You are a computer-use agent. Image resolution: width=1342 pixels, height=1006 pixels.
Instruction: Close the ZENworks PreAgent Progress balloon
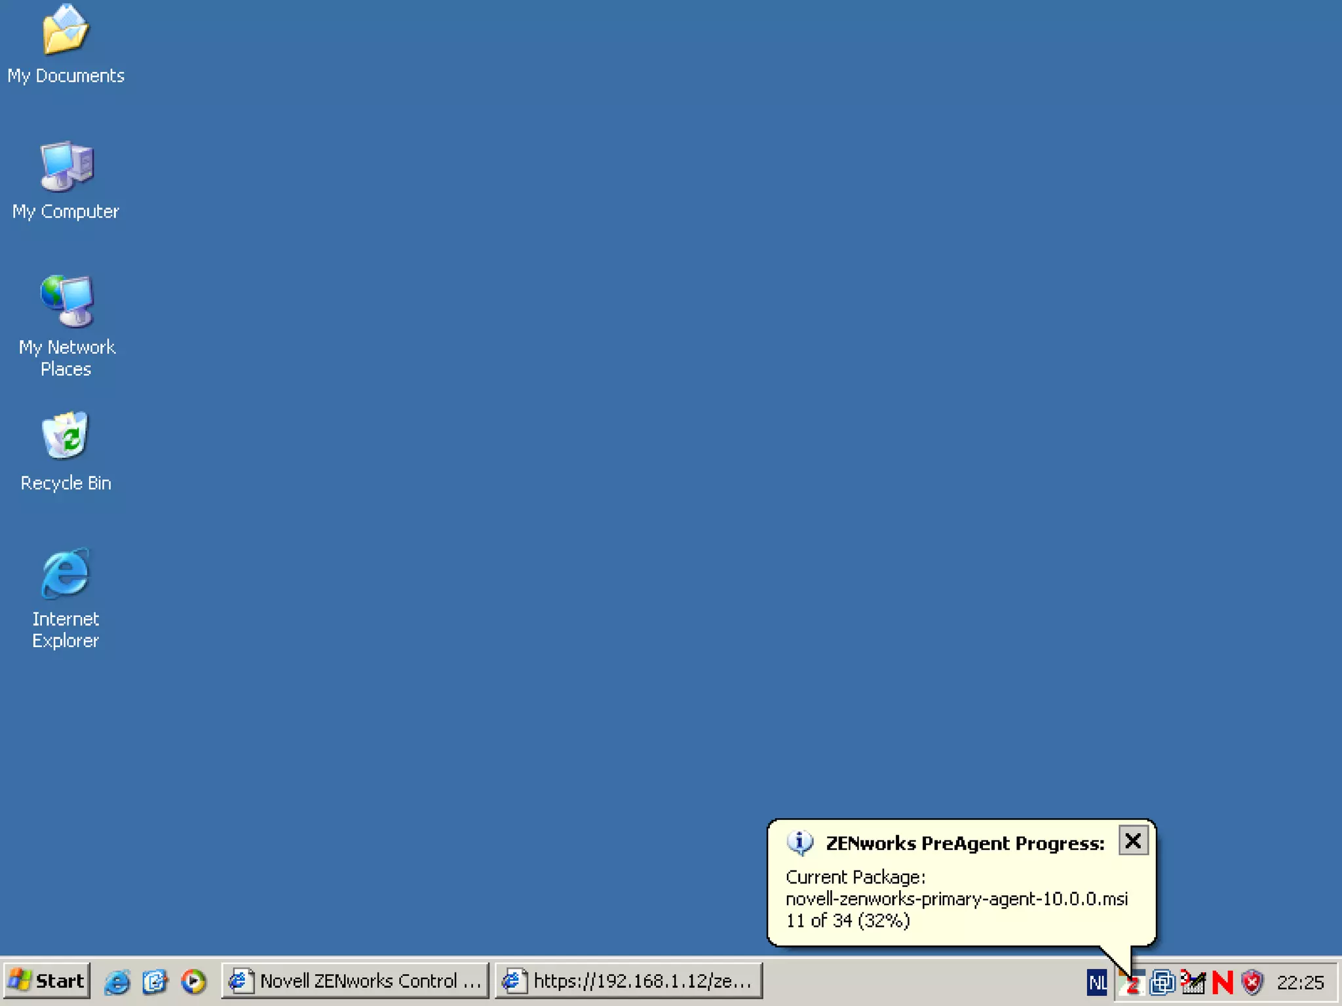tap(1133, 841)
